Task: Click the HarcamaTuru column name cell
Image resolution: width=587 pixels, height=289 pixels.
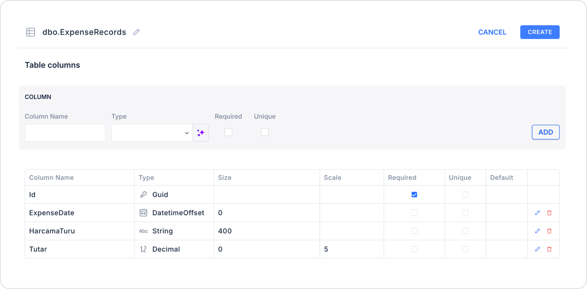Action: (x=80, y=231)
